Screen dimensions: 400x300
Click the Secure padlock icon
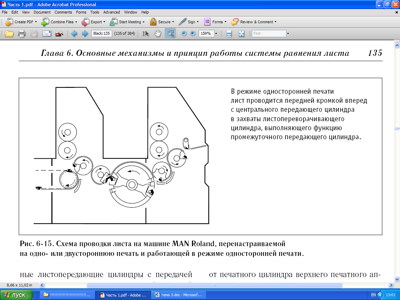(x=153, y=22)
